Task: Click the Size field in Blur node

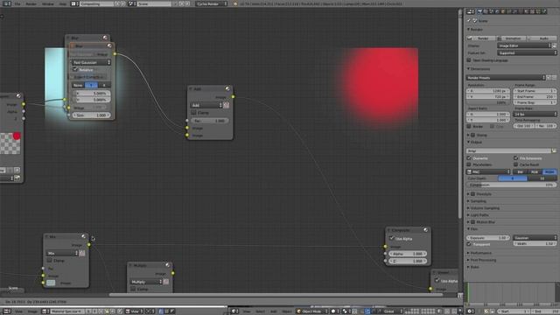Action: (x=91, y=115)
